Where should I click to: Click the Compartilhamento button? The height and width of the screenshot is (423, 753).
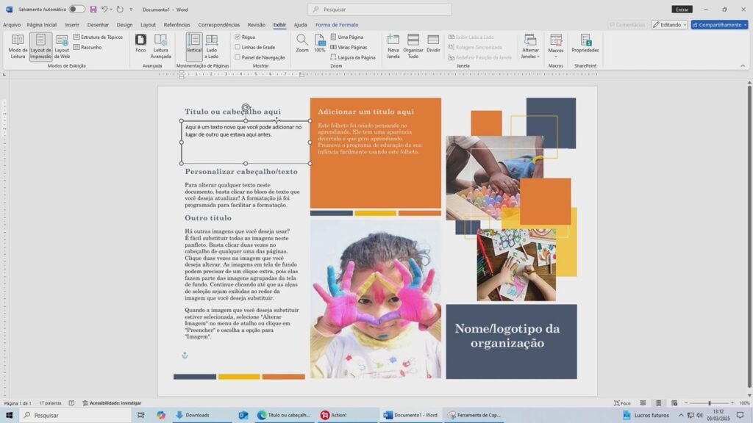click(x=719, y=24)
